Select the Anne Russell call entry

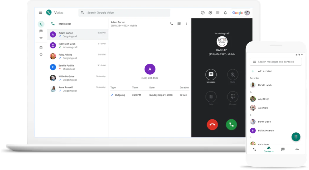click(78, 89)
